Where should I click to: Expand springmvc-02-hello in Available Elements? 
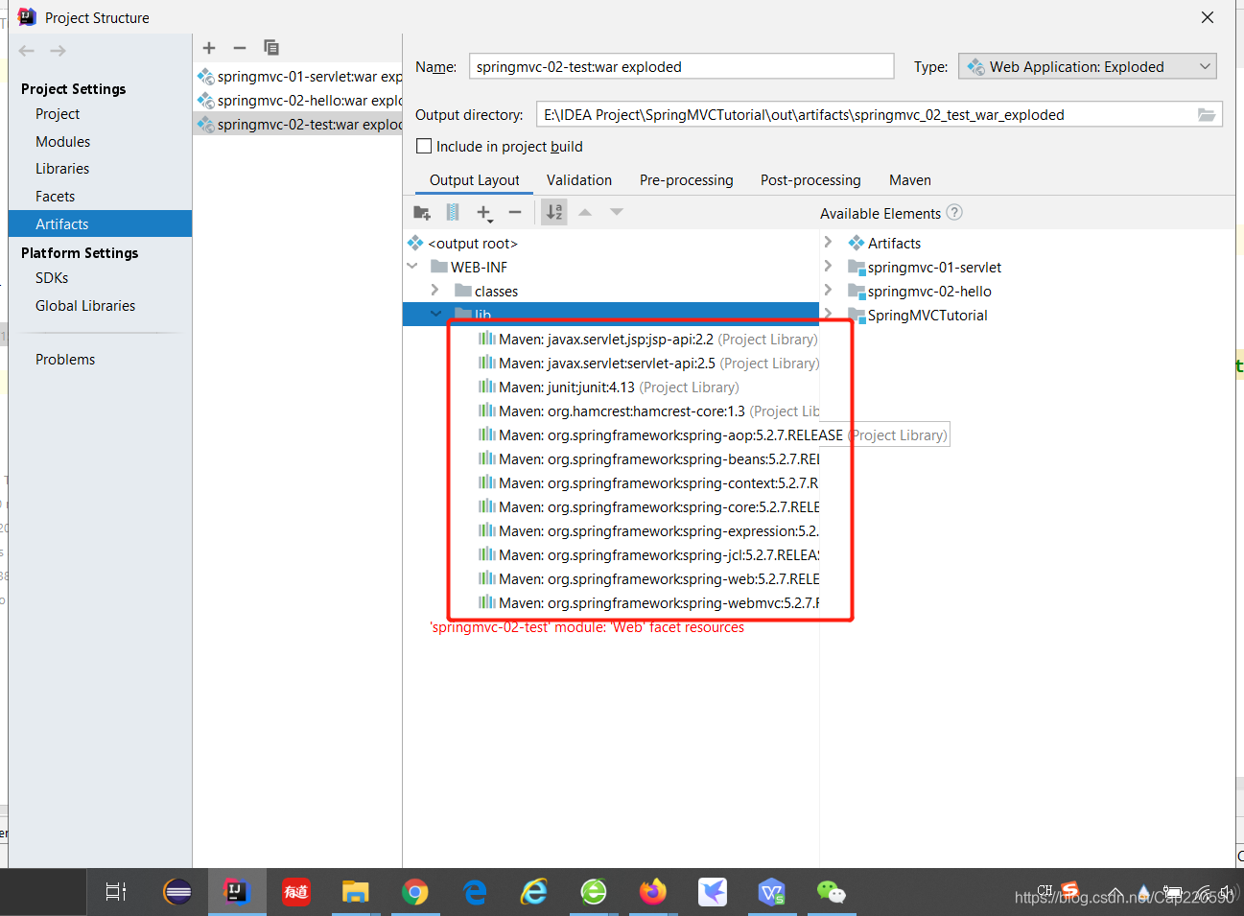click(x=828, y=291)
